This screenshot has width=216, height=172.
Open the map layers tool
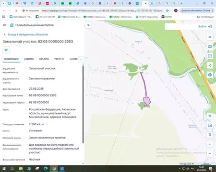point(210,37)
